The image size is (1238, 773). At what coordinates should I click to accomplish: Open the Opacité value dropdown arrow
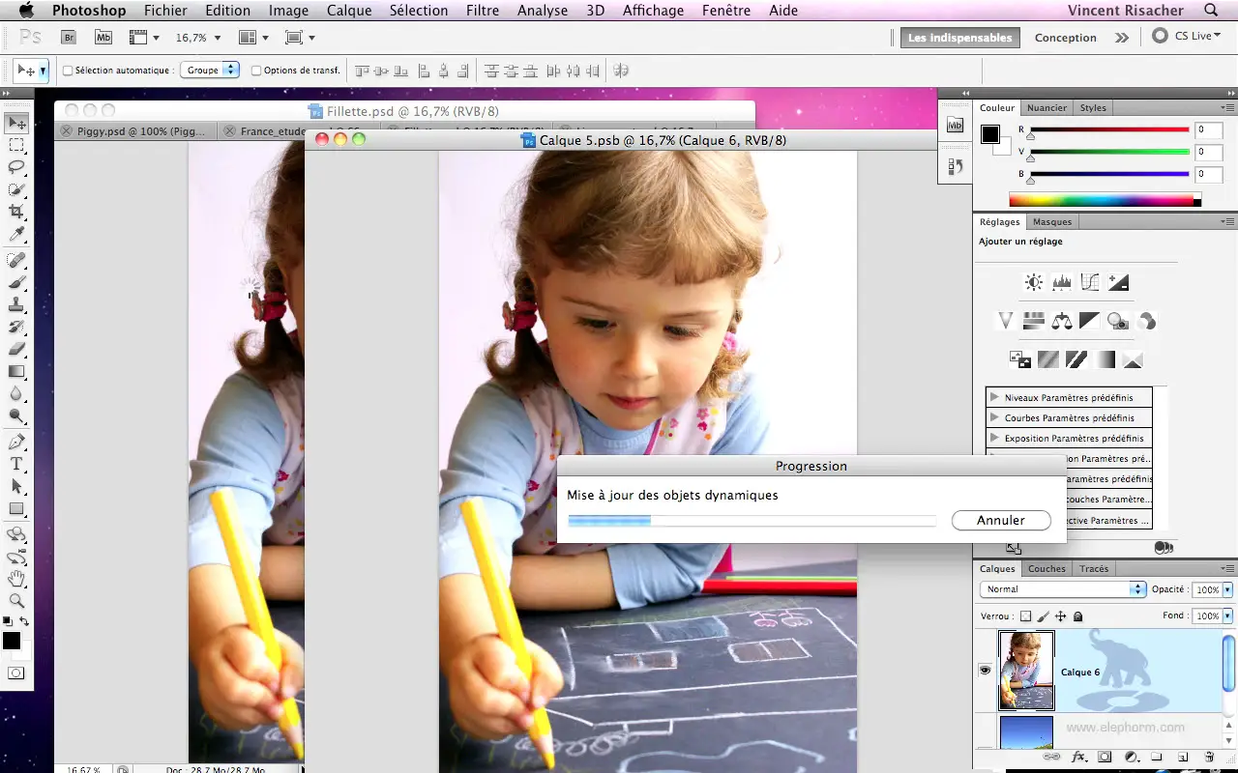coord(1228,589)
